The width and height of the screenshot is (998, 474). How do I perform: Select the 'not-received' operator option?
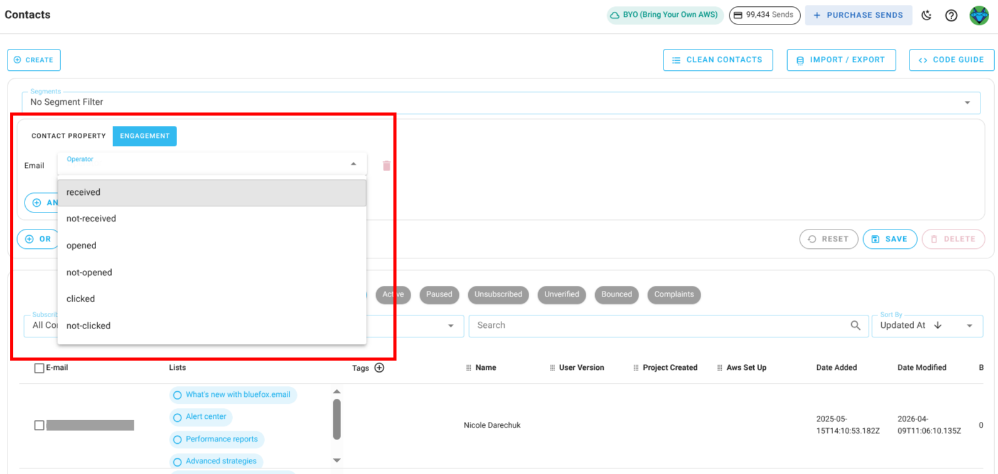click(x=212, y=219)
